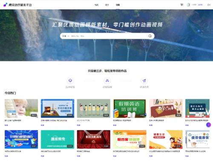Open the first top navigation tab

coord(97,5)
